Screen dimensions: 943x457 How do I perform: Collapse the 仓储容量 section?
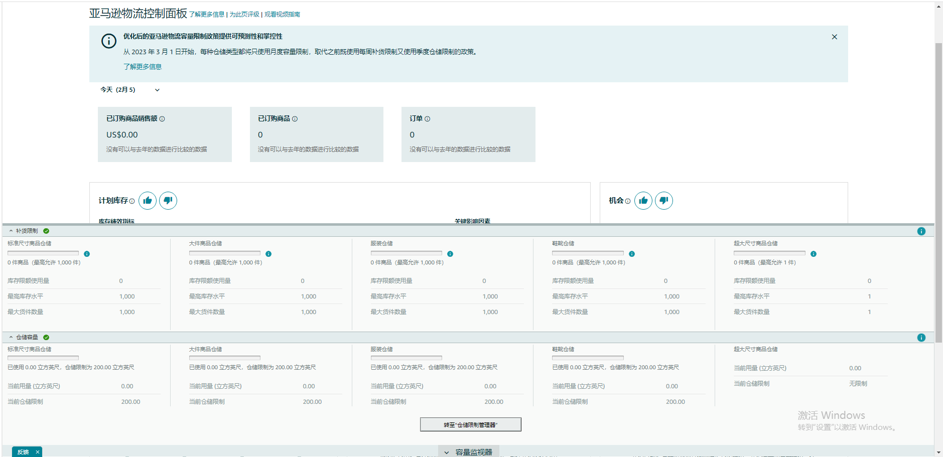[x=11, y=338]
